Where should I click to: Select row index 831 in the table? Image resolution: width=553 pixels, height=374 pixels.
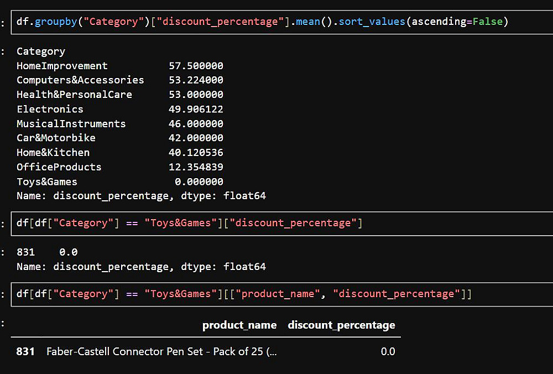25,351
